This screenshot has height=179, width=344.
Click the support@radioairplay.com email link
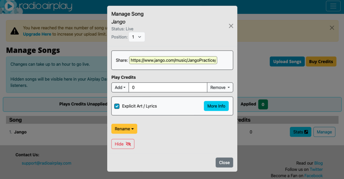(x=46, y=163)
